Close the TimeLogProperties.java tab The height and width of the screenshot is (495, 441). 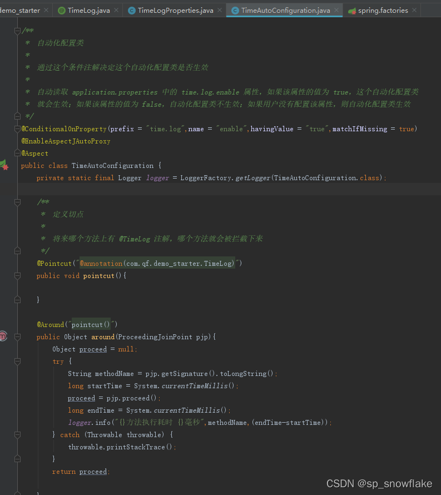(220, 11)
